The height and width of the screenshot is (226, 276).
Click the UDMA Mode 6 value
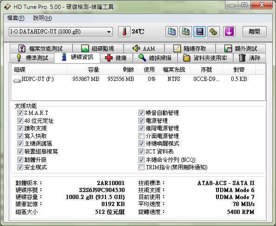click(235, 190)
